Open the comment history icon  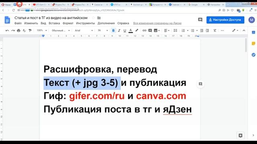coord(200,20)
